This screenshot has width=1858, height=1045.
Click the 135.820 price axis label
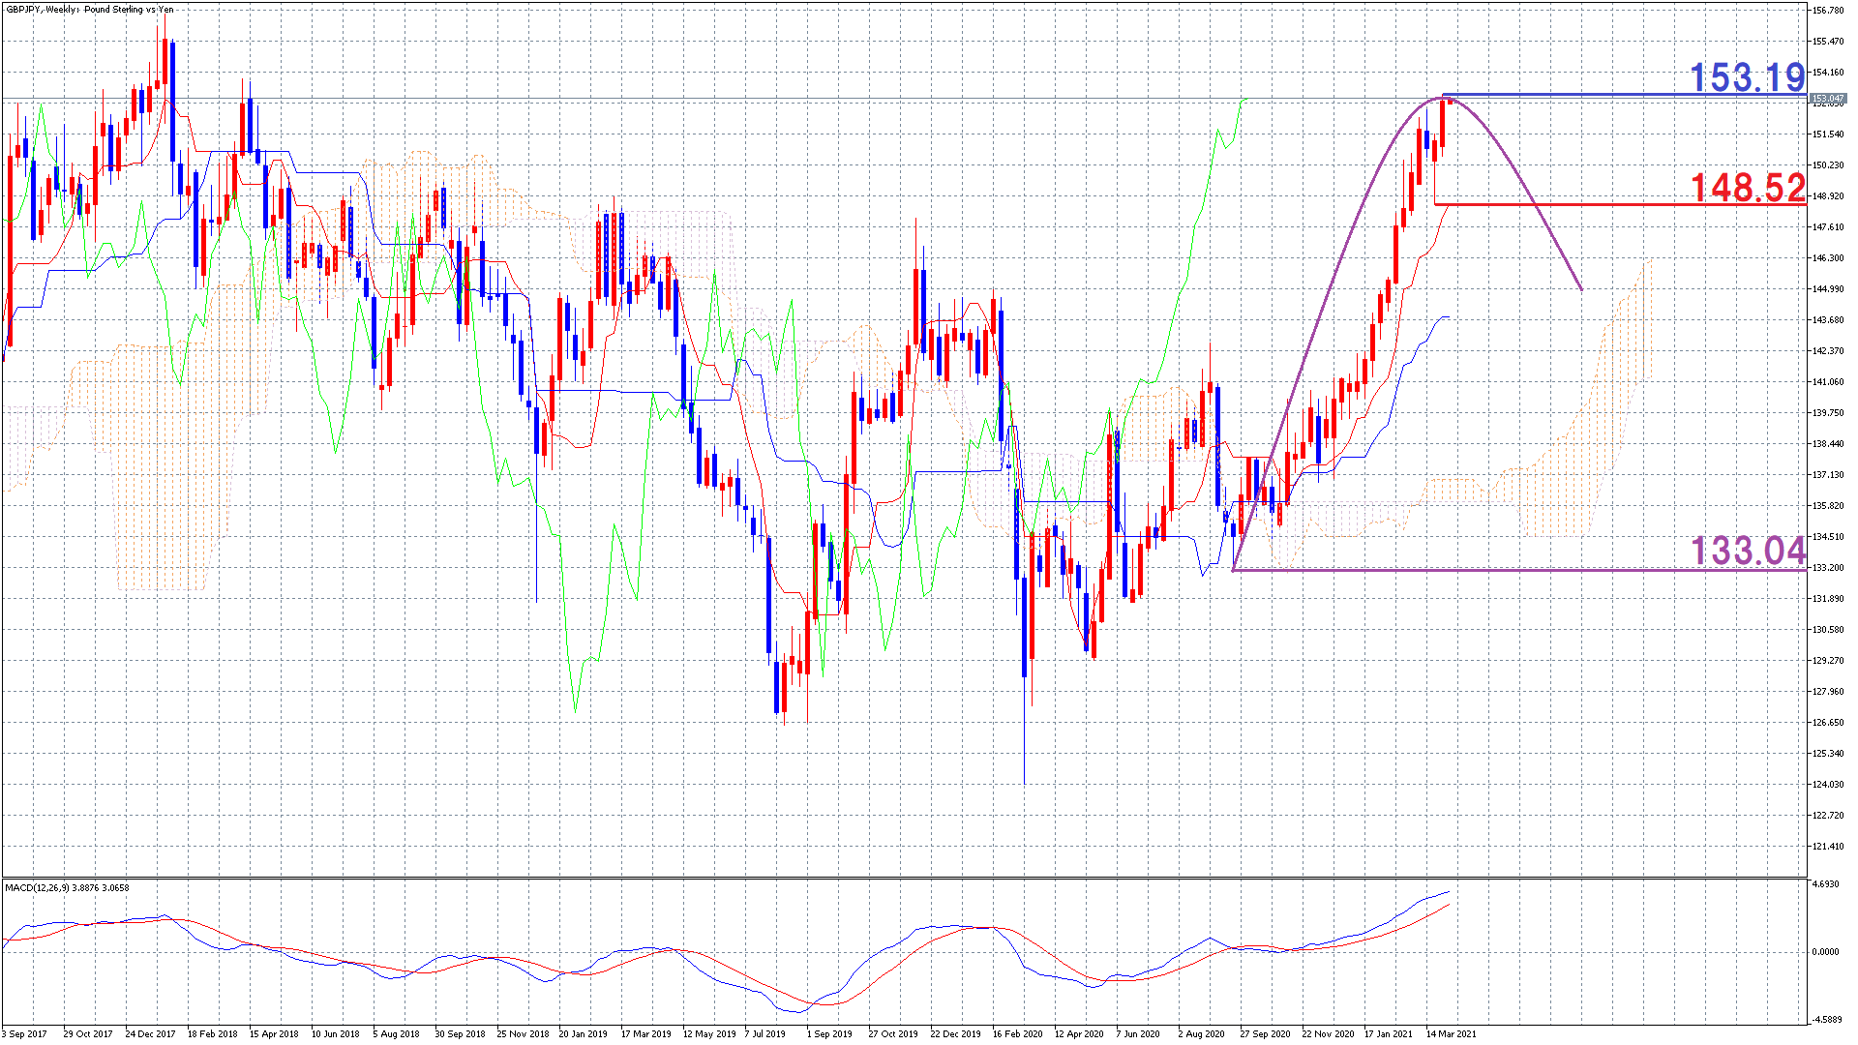click(1828, 506)
